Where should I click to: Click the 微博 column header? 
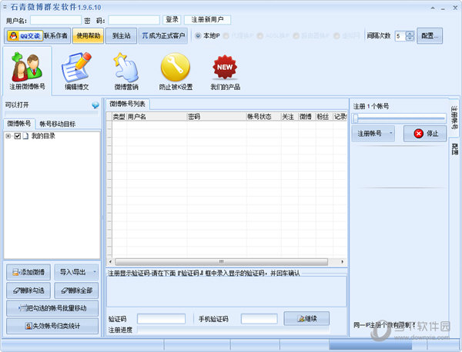[307, 117]
